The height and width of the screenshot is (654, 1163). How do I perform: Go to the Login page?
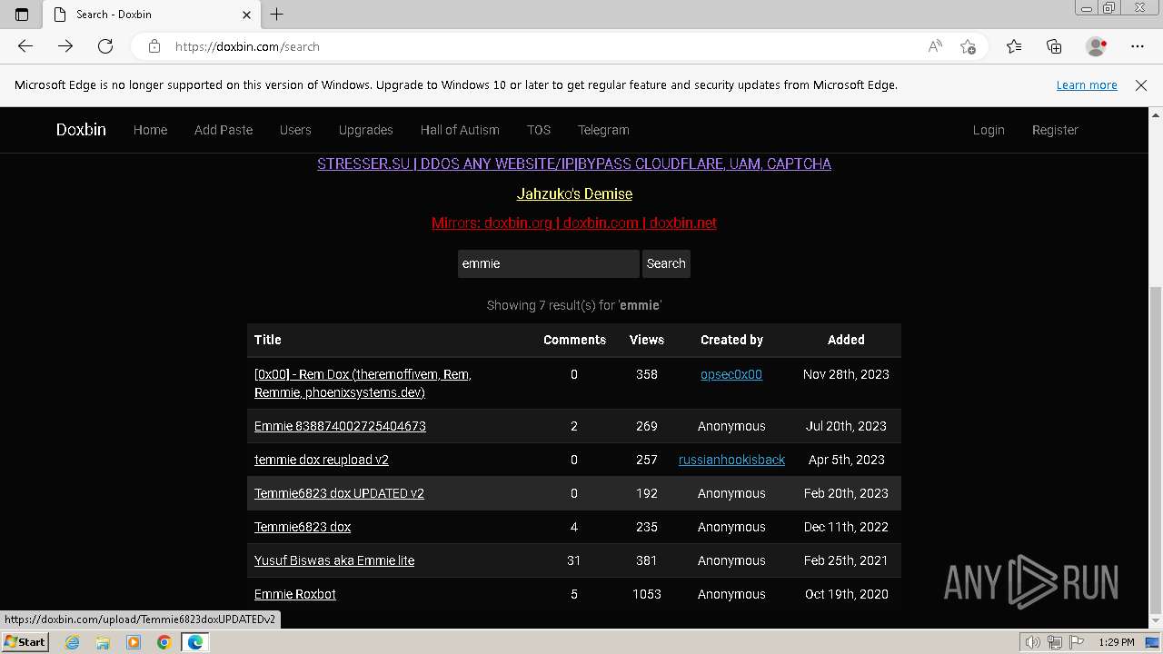[989, 130]
